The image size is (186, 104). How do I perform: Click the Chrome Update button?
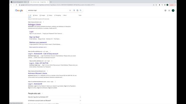[x=172, y=5]
